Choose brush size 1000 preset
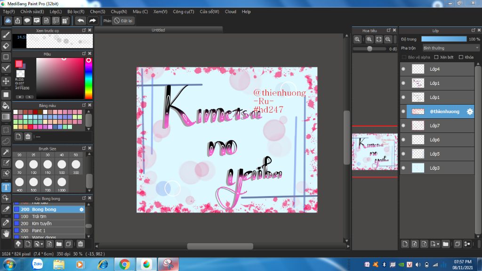Screen dimensions: 482x271 coord(62,184)
